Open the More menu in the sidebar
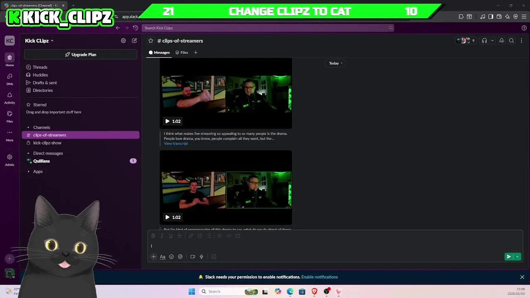Image resolution: width=530 pixels, height=298 pixels. [x=10, y=135]
